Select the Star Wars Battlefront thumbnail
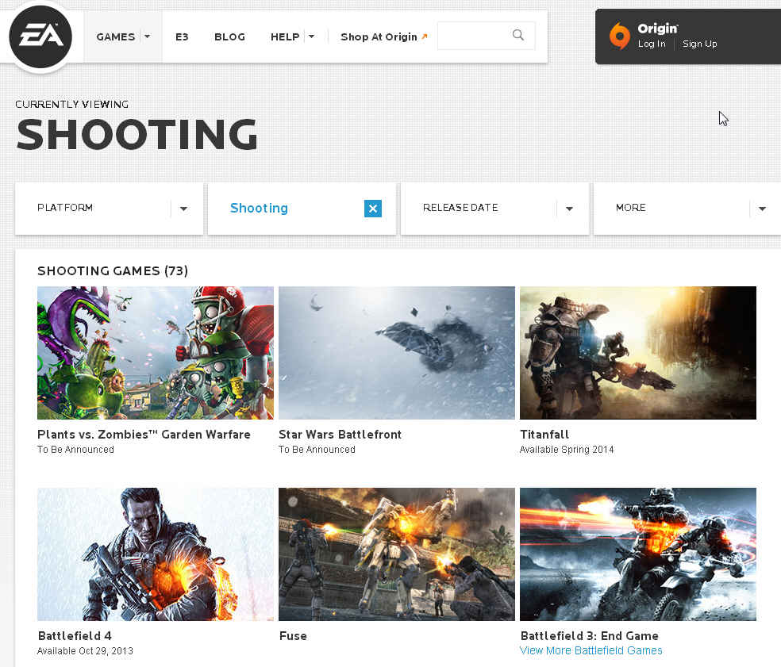The width and height of the screenshot is (781, 667). coord(396,353)
